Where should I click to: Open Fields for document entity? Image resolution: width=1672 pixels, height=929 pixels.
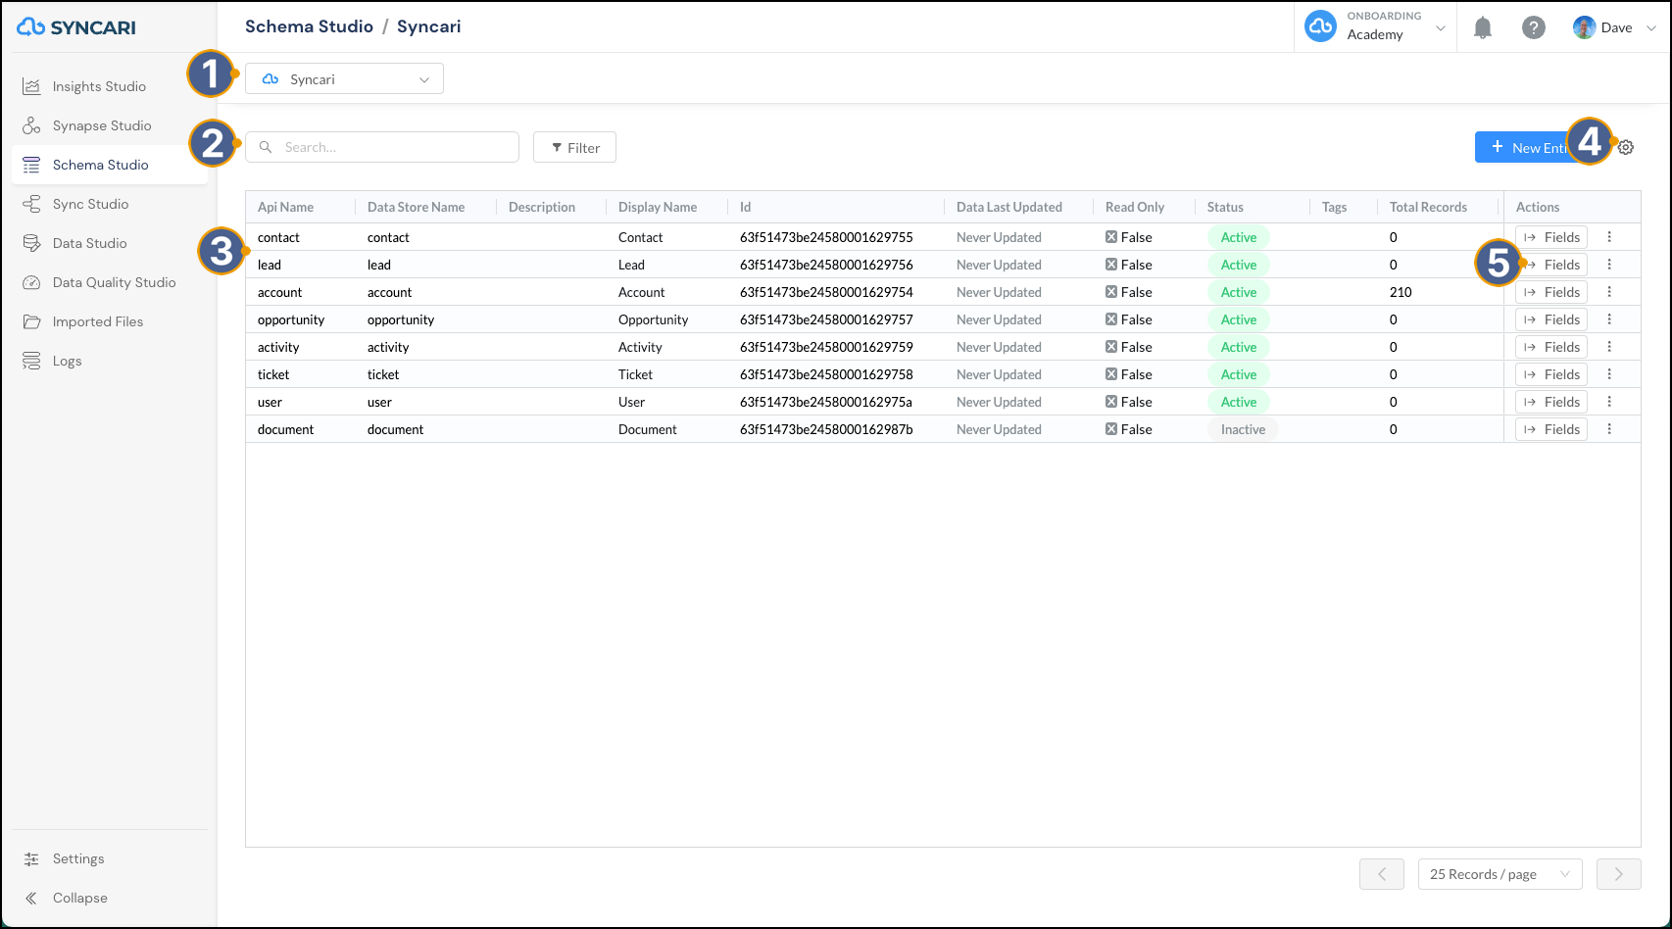tap(1551, 429)
